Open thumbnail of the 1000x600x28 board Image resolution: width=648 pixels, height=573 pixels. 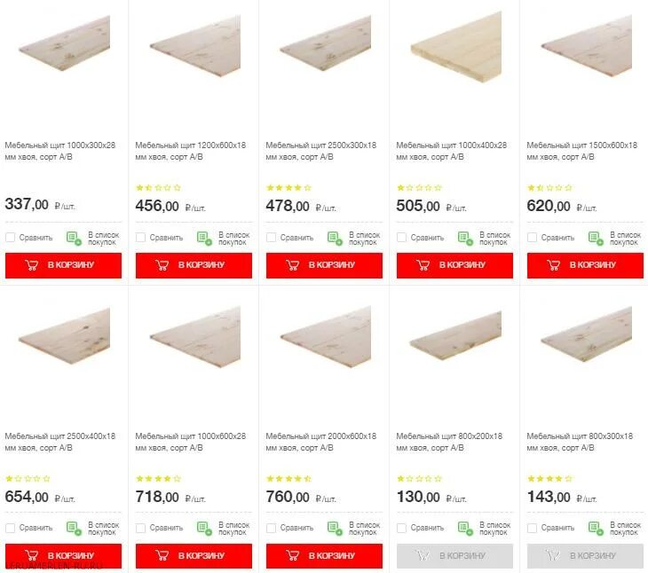pyautogui.click(x=194, y=337)
